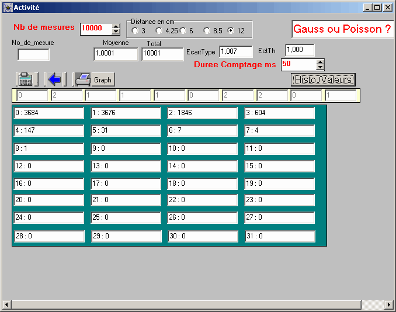Screen dimensions: 396x312
Task: Decrease Nb de mesures with down arrow
Action: (116, 31)
